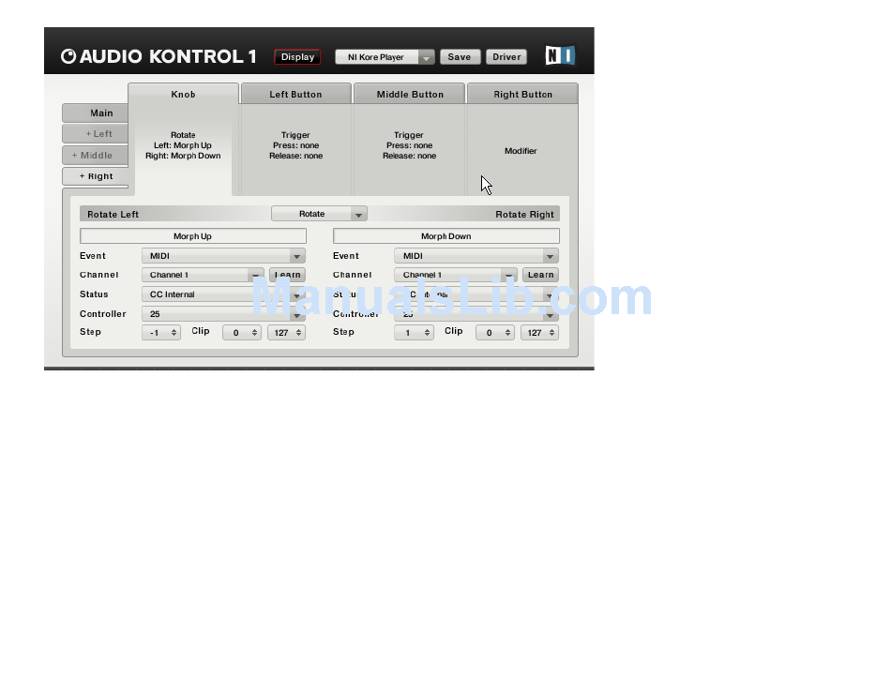This screenshot has width=891, height=693.
Task: Toggle the Display button
Action: click(x=297, y=57)
